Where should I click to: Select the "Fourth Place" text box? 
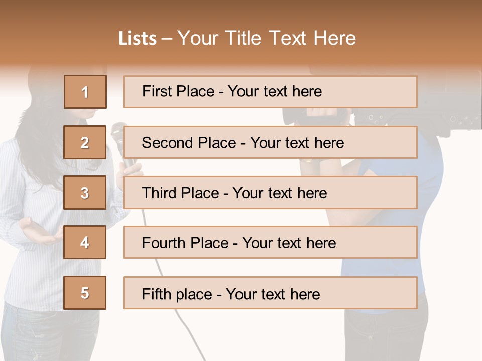point(270,242)
